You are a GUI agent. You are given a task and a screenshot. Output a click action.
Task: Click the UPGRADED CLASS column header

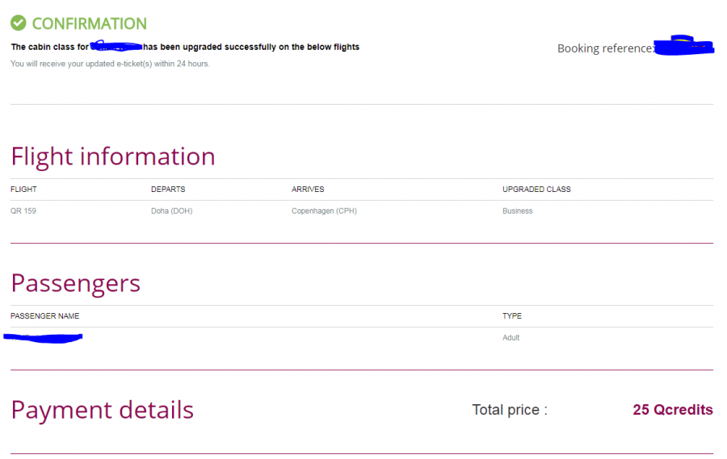click(536, 190)
